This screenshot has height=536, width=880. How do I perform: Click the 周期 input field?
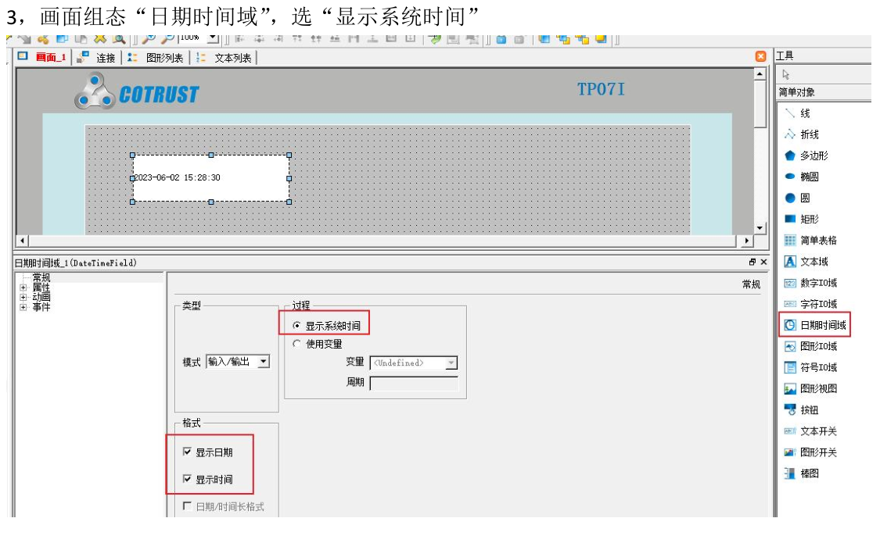(x=414, y=383)
